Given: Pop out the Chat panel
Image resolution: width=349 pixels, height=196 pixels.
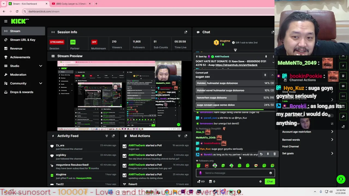Looking at the screenshot, I should coord(273,32).
